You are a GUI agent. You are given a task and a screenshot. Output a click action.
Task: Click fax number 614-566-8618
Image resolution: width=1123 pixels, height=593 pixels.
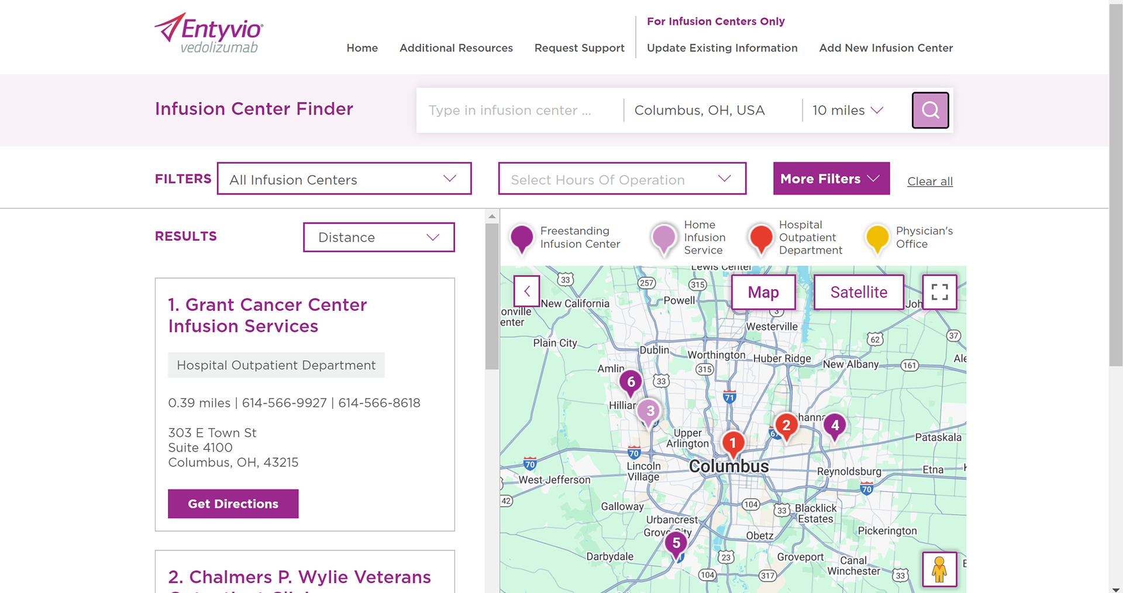coord(379,403)
